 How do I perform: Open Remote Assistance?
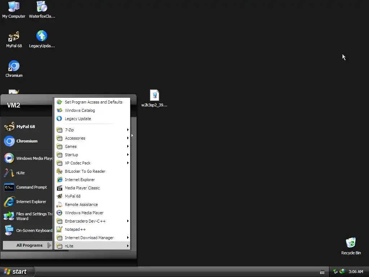(92, 205)
